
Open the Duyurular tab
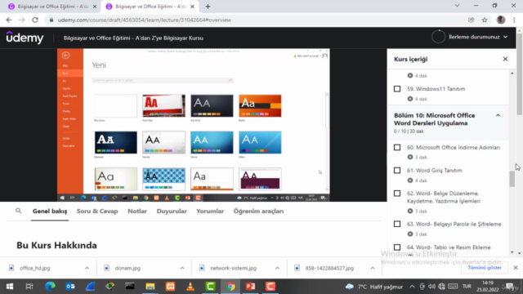click(172, 211)
